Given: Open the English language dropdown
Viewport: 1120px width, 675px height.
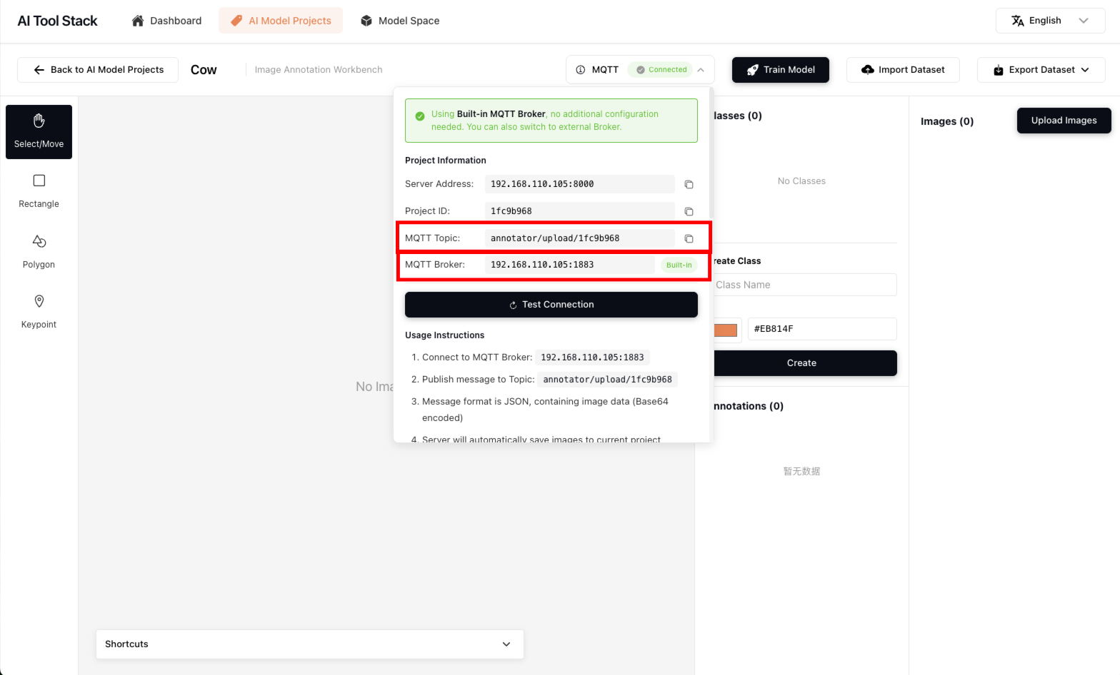Looking at the screenshot, I should coord(1050,21).
